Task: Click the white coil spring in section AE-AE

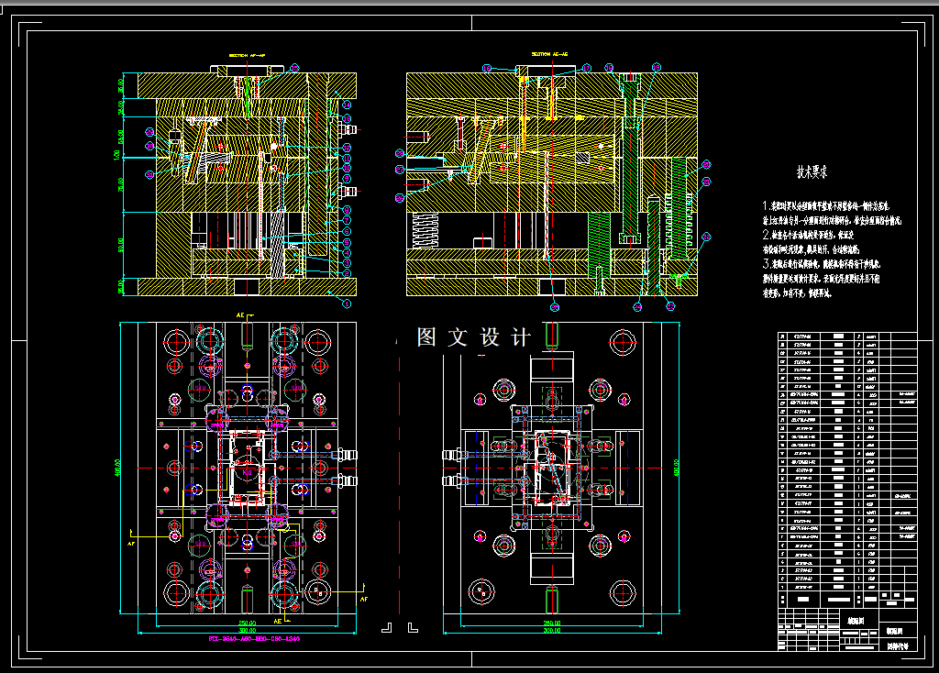Action: click(x=424, y=231)
